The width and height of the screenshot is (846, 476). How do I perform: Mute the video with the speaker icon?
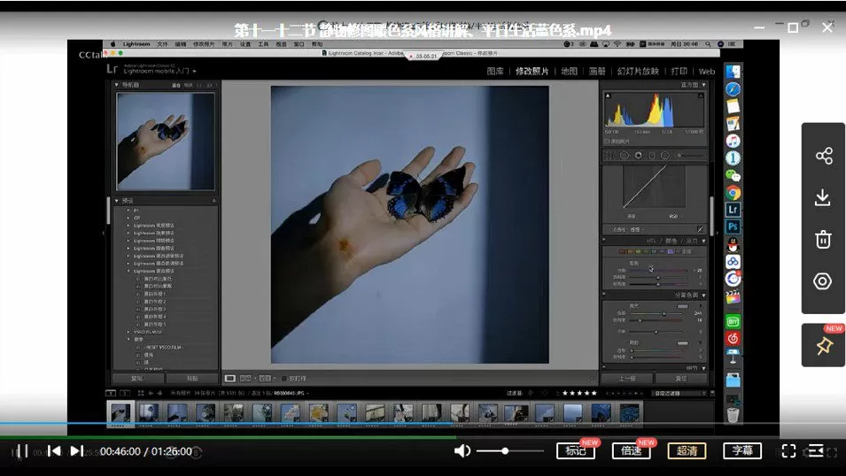462,451
